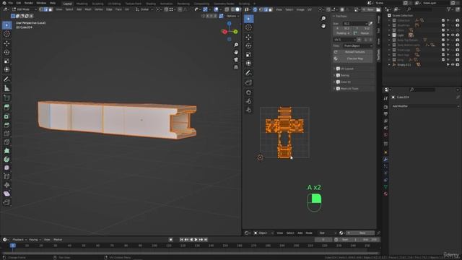Open the Options dropdown in viewport
The height and width of the screenshot is (260, 462).
tap(232, 16)
